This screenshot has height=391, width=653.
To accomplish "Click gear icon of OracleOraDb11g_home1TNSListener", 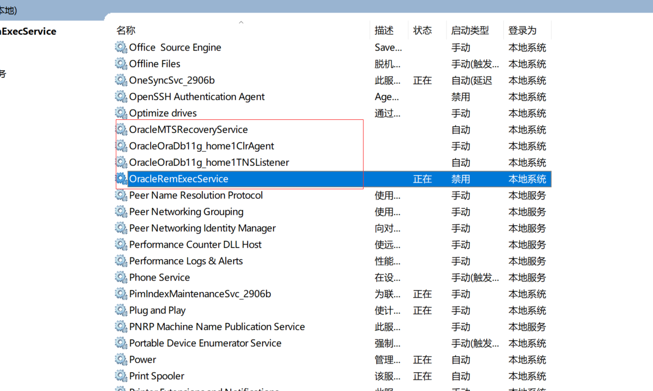I will click(121, 163).
